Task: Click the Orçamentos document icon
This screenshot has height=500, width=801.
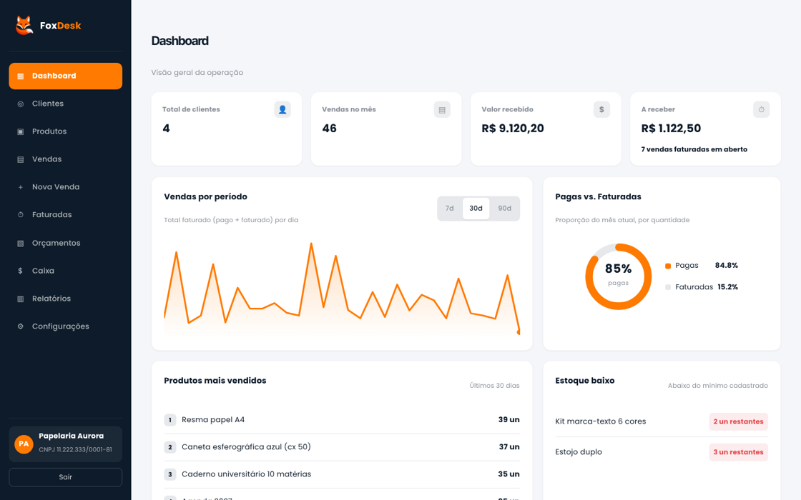Action: [21, 244]
